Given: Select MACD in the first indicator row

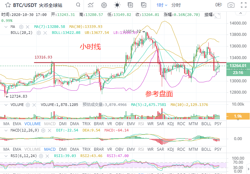Looking at the screenshot, I should pyautogui.click(x=50, y=124).
